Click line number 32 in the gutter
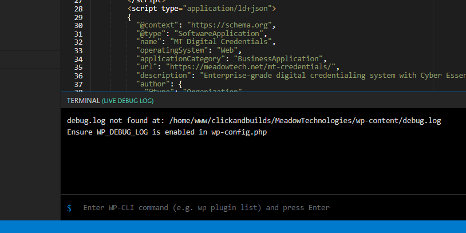This screenshot has width=466, height=233. 78,42
